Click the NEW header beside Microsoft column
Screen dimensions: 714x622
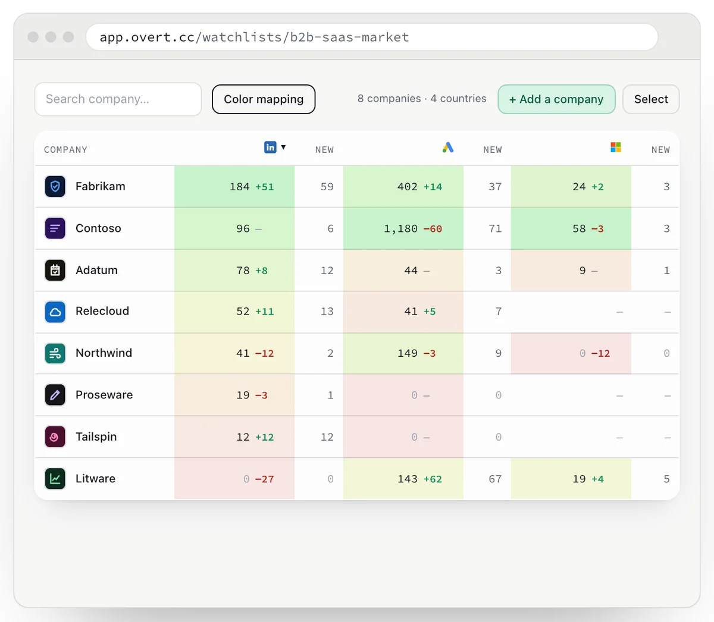[660, 150]
